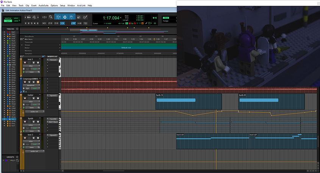Select the Zoomer (magnifier) tool
The image size is (320, 173).
50,17
